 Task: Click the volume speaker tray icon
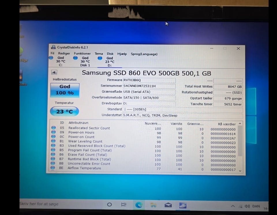click(247, 206)
